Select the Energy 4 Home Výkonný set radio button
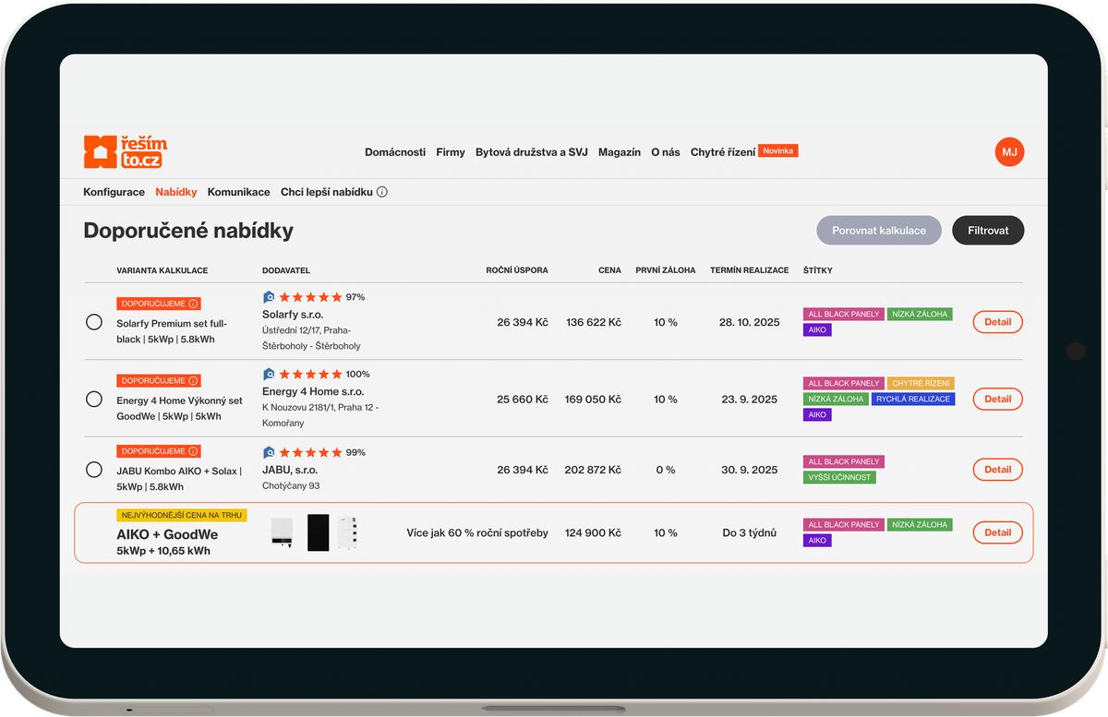Image resolution: width=1108 pixels, height=717 pixels. (x=94, y=399)
